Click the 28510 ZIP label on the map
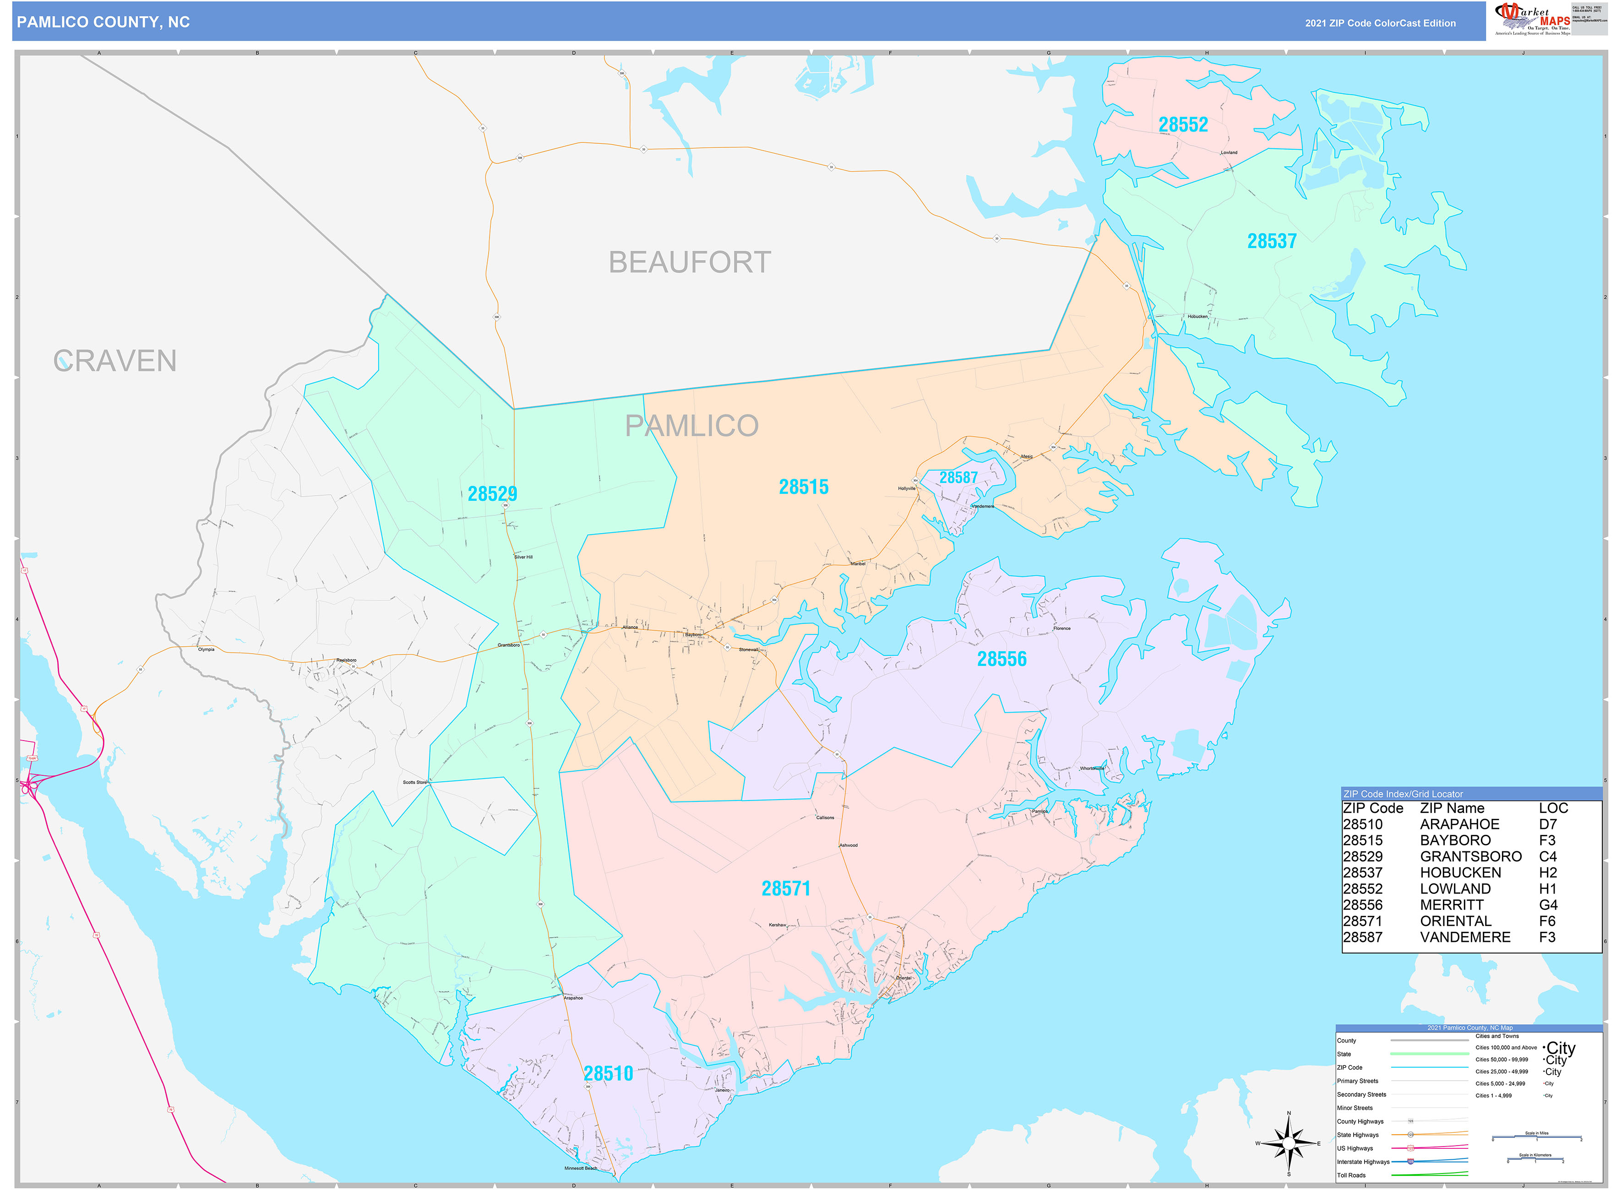1616x1190 pixels. [x=608, y=1074]
